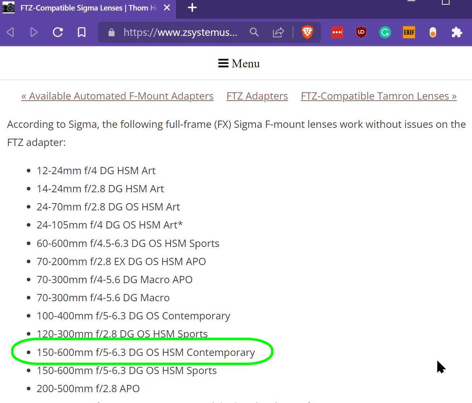
Task: Open FTZ-Compatible Tamron Lenses link
Action: pyautogui.click(x=378, y=96)
